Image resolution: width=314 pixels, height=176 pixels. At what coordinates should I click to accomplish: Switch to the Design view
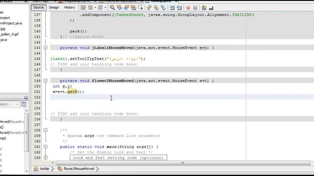point(54,7)
